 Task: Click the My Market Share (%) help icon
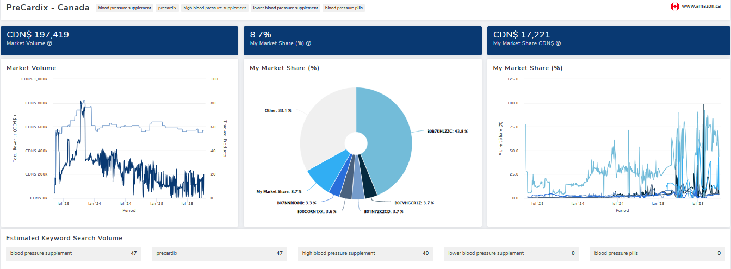[309, 43]
